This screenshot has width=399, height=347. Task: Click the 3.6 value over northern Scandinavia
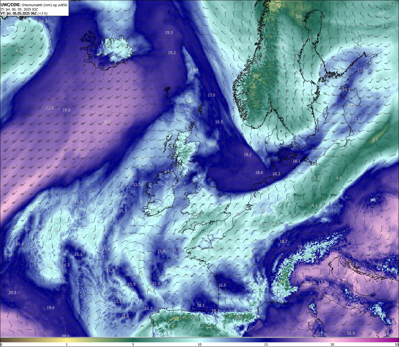(x=299, y=16)
